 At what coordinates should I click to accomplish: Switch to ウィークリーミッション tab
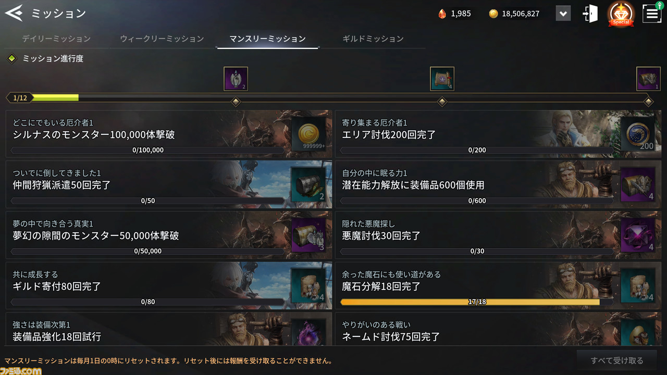tap(162, 39)
